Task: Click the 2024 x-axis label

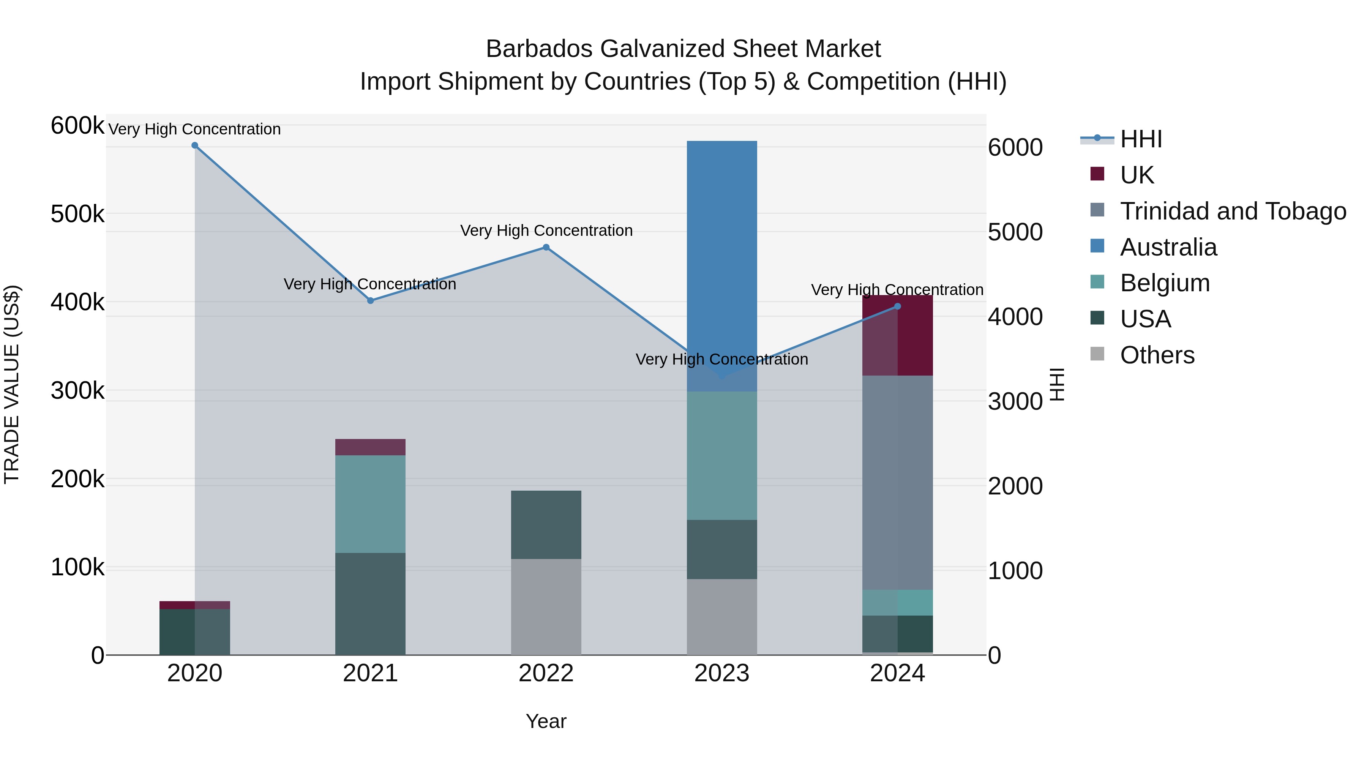Action: pos(897,673)
